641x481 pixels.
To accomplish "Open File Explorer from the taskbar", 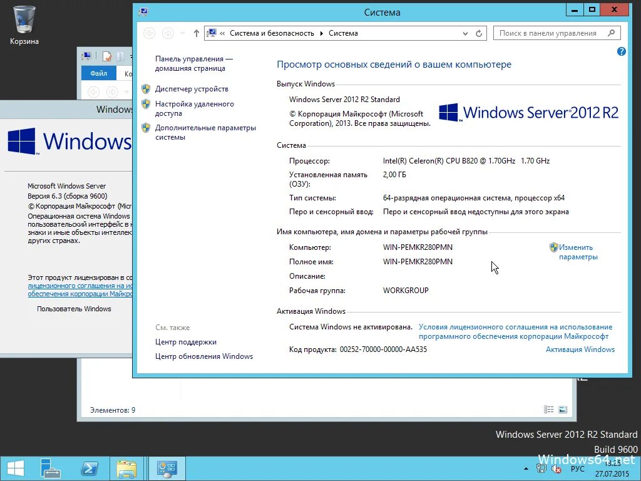I will (x=126, y=468).
